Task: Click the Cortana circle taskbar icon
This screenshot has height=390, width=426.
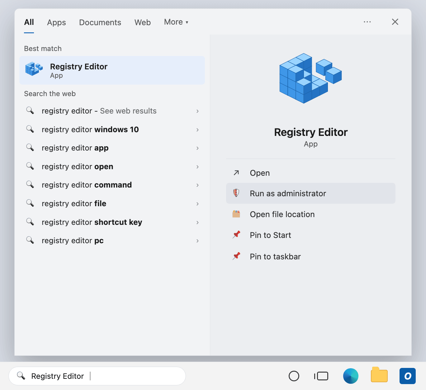Action: pyautogui.click(x=294, y=376)
